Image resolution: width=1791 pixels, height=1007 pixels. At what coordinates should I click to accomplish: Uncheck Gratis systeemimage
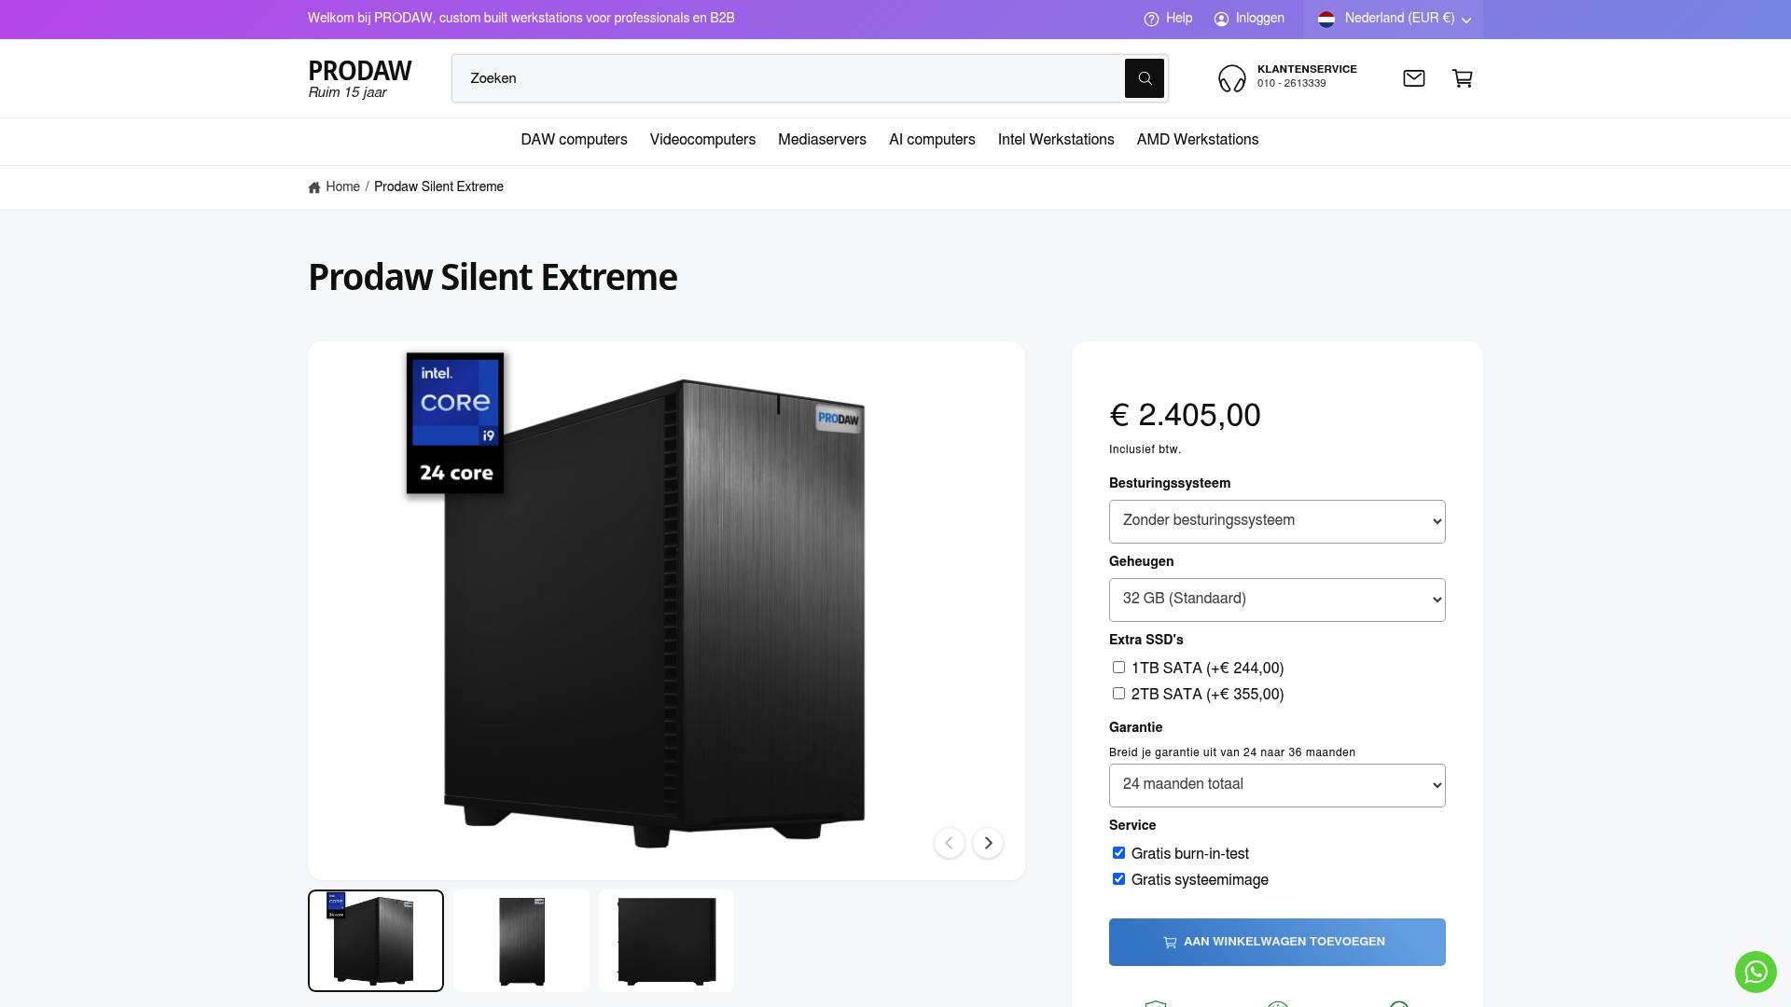1118,879
